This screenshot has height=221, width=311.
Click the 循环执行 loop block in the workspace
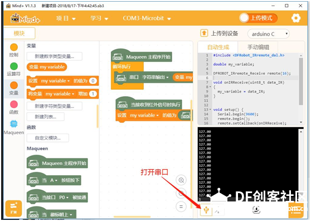[x=127, y=66]
